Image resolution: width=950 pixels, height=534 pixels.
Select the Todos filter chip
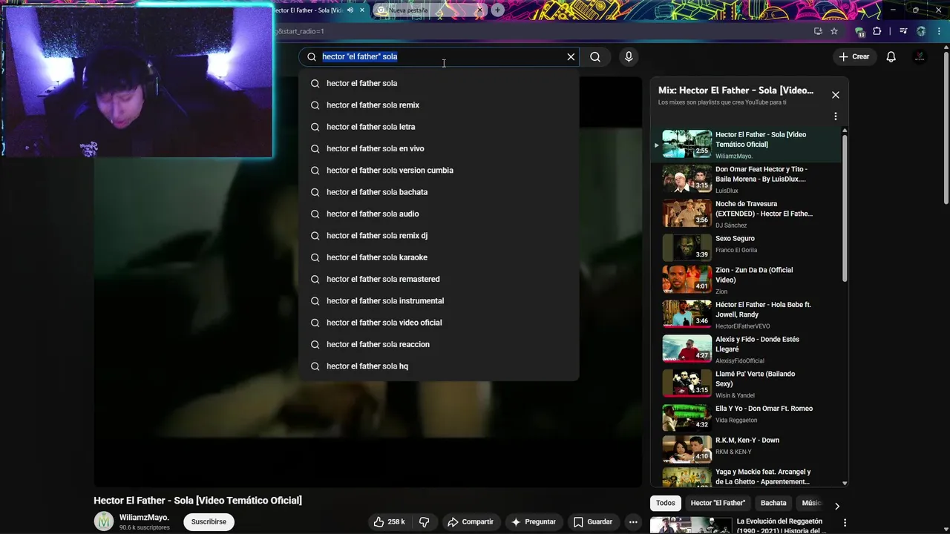666,503
